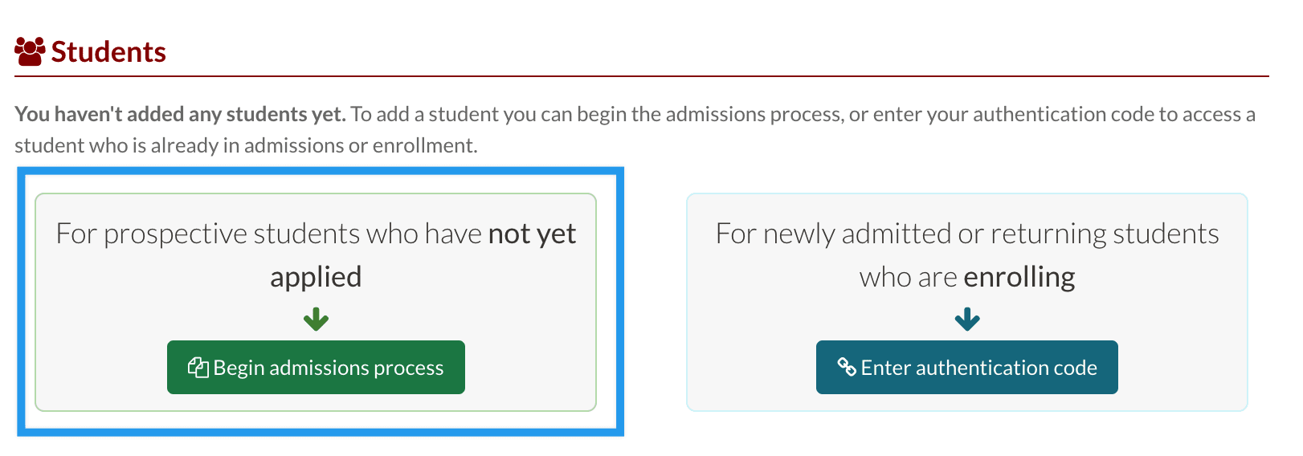
Task: Select the Students section heading
Action: click(108, 52)
